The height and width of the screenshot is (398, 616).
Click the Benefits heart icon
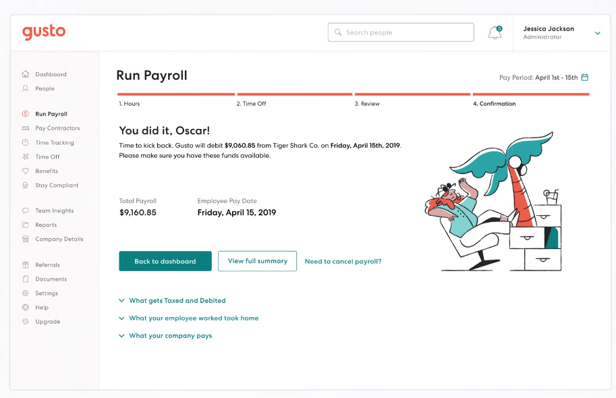pos(26,171)
